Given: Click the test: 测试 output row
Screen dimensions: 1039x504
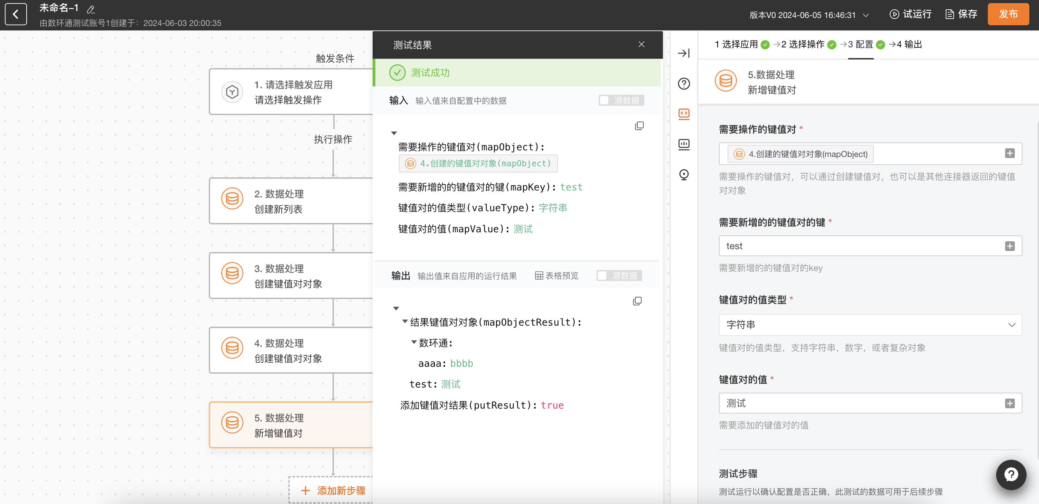Looking at the screenshot, I should [435, 384].
